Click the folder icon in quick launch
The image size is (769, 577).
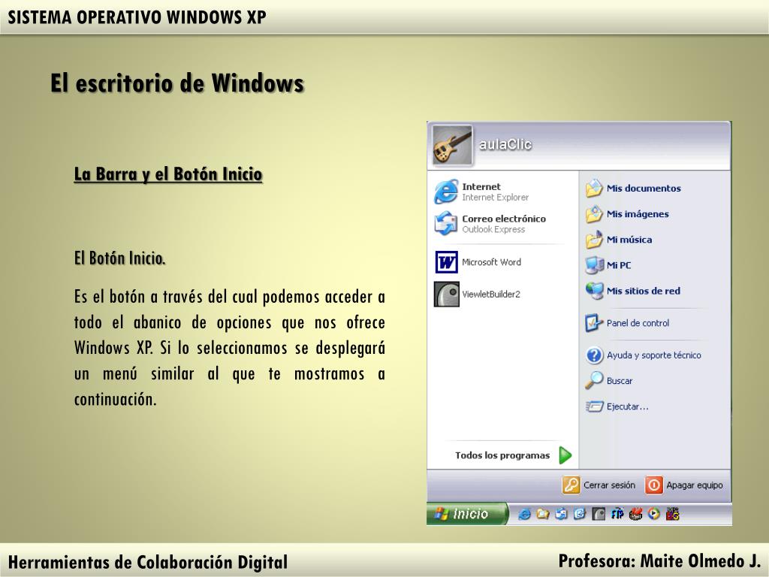tap(542, 514)
